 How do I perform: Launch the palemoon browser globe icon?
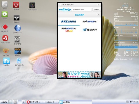(18, 28)
